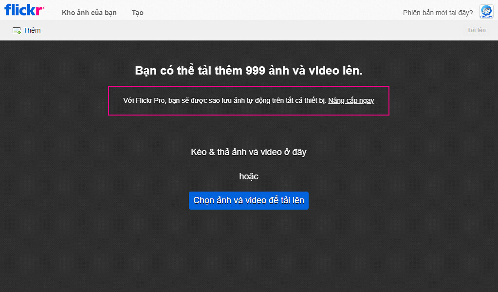Click the Flickr logo to go home
The width and height of the screenshot is (498, 292).
pyautogui.click(x=24, y=10)
